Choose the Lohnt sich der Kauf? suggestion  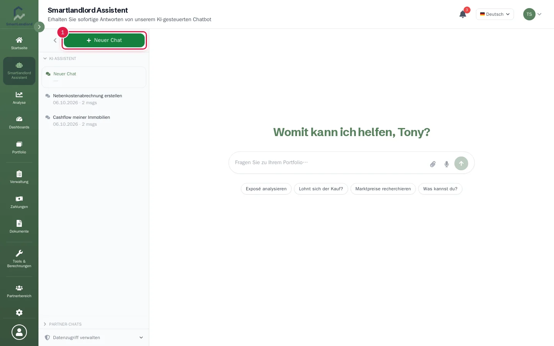click(x=321, y=189)
